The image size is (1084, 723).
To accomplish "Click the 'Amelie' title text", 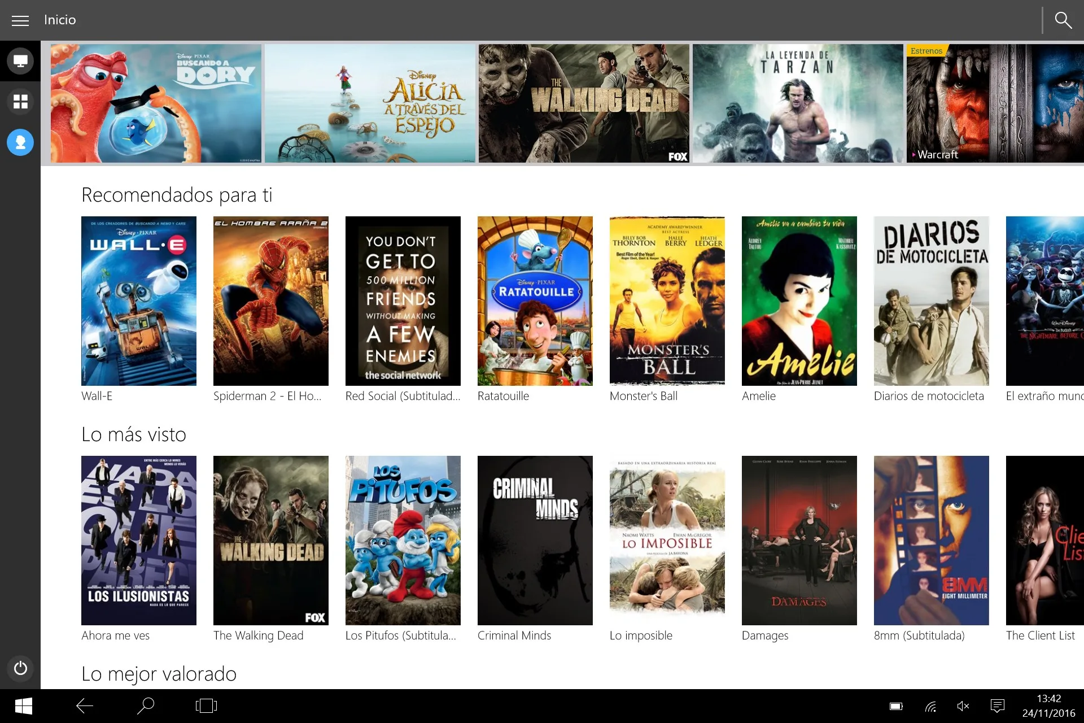I will 759,396.
